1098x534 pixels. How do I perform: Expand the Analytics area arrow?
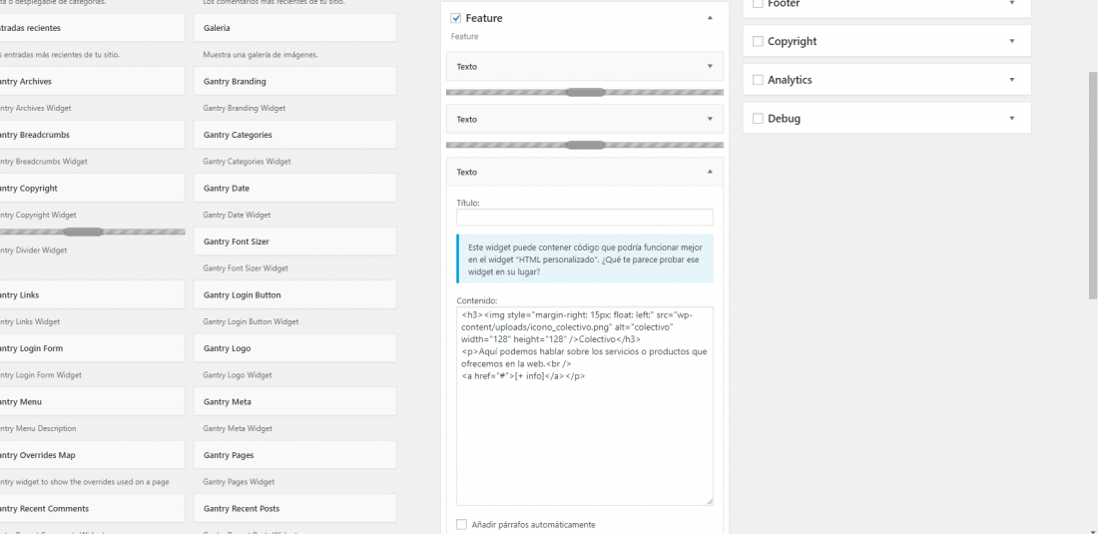point(1011,80)
